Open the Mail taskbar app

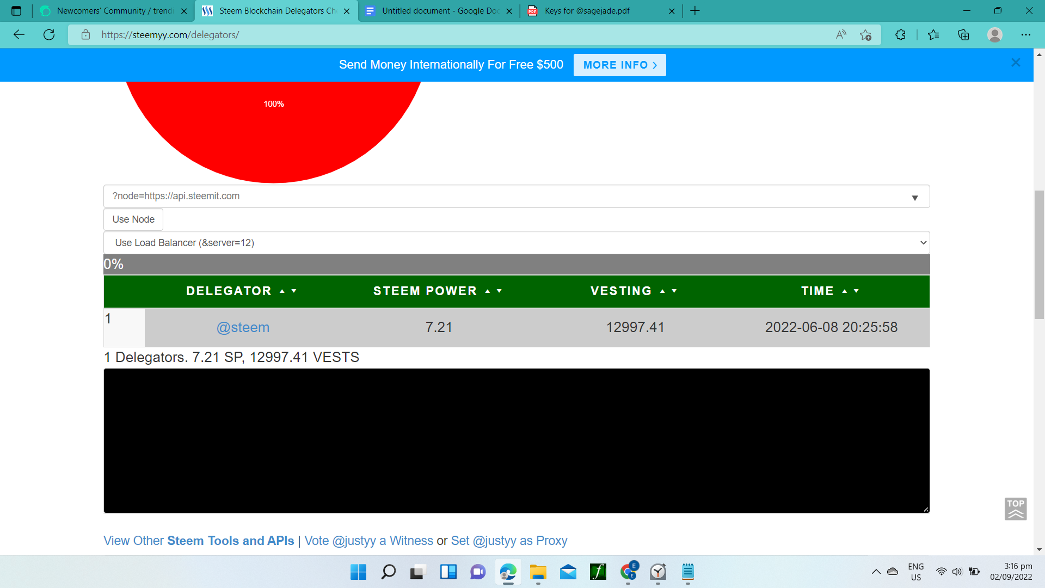tap(568, 572)
